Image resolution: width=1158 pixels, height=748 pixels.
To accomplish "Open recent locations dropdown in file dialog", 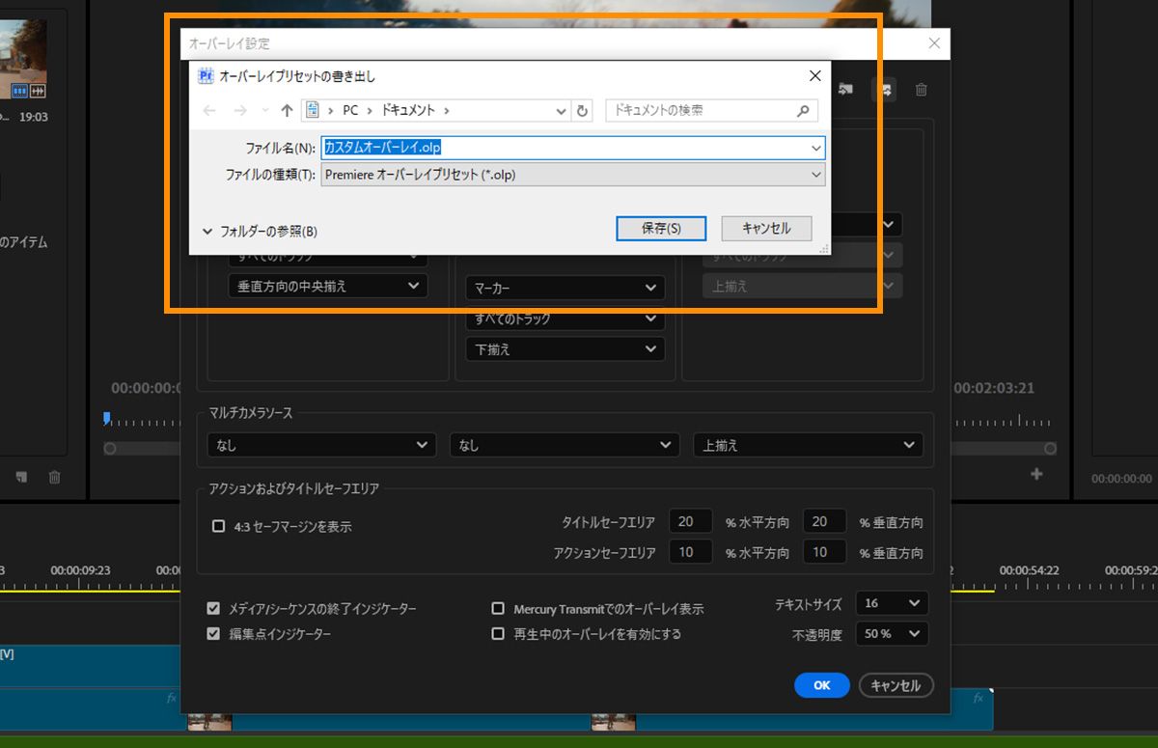I will tap(265, 111).
